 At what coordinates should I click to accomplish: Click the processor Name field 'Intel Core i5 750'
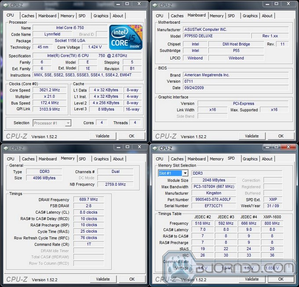[70, 28]
